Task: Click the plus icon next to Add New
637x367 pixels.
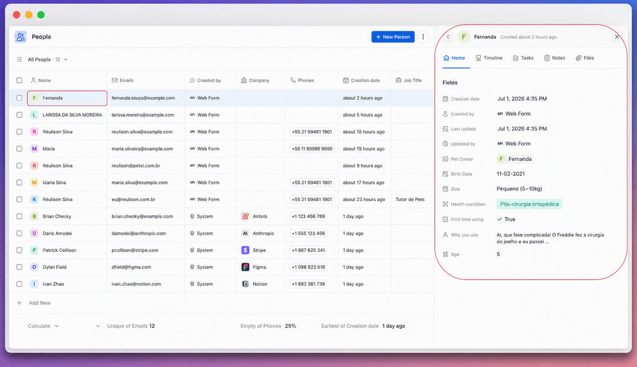Action: click(x=19, y=303)
